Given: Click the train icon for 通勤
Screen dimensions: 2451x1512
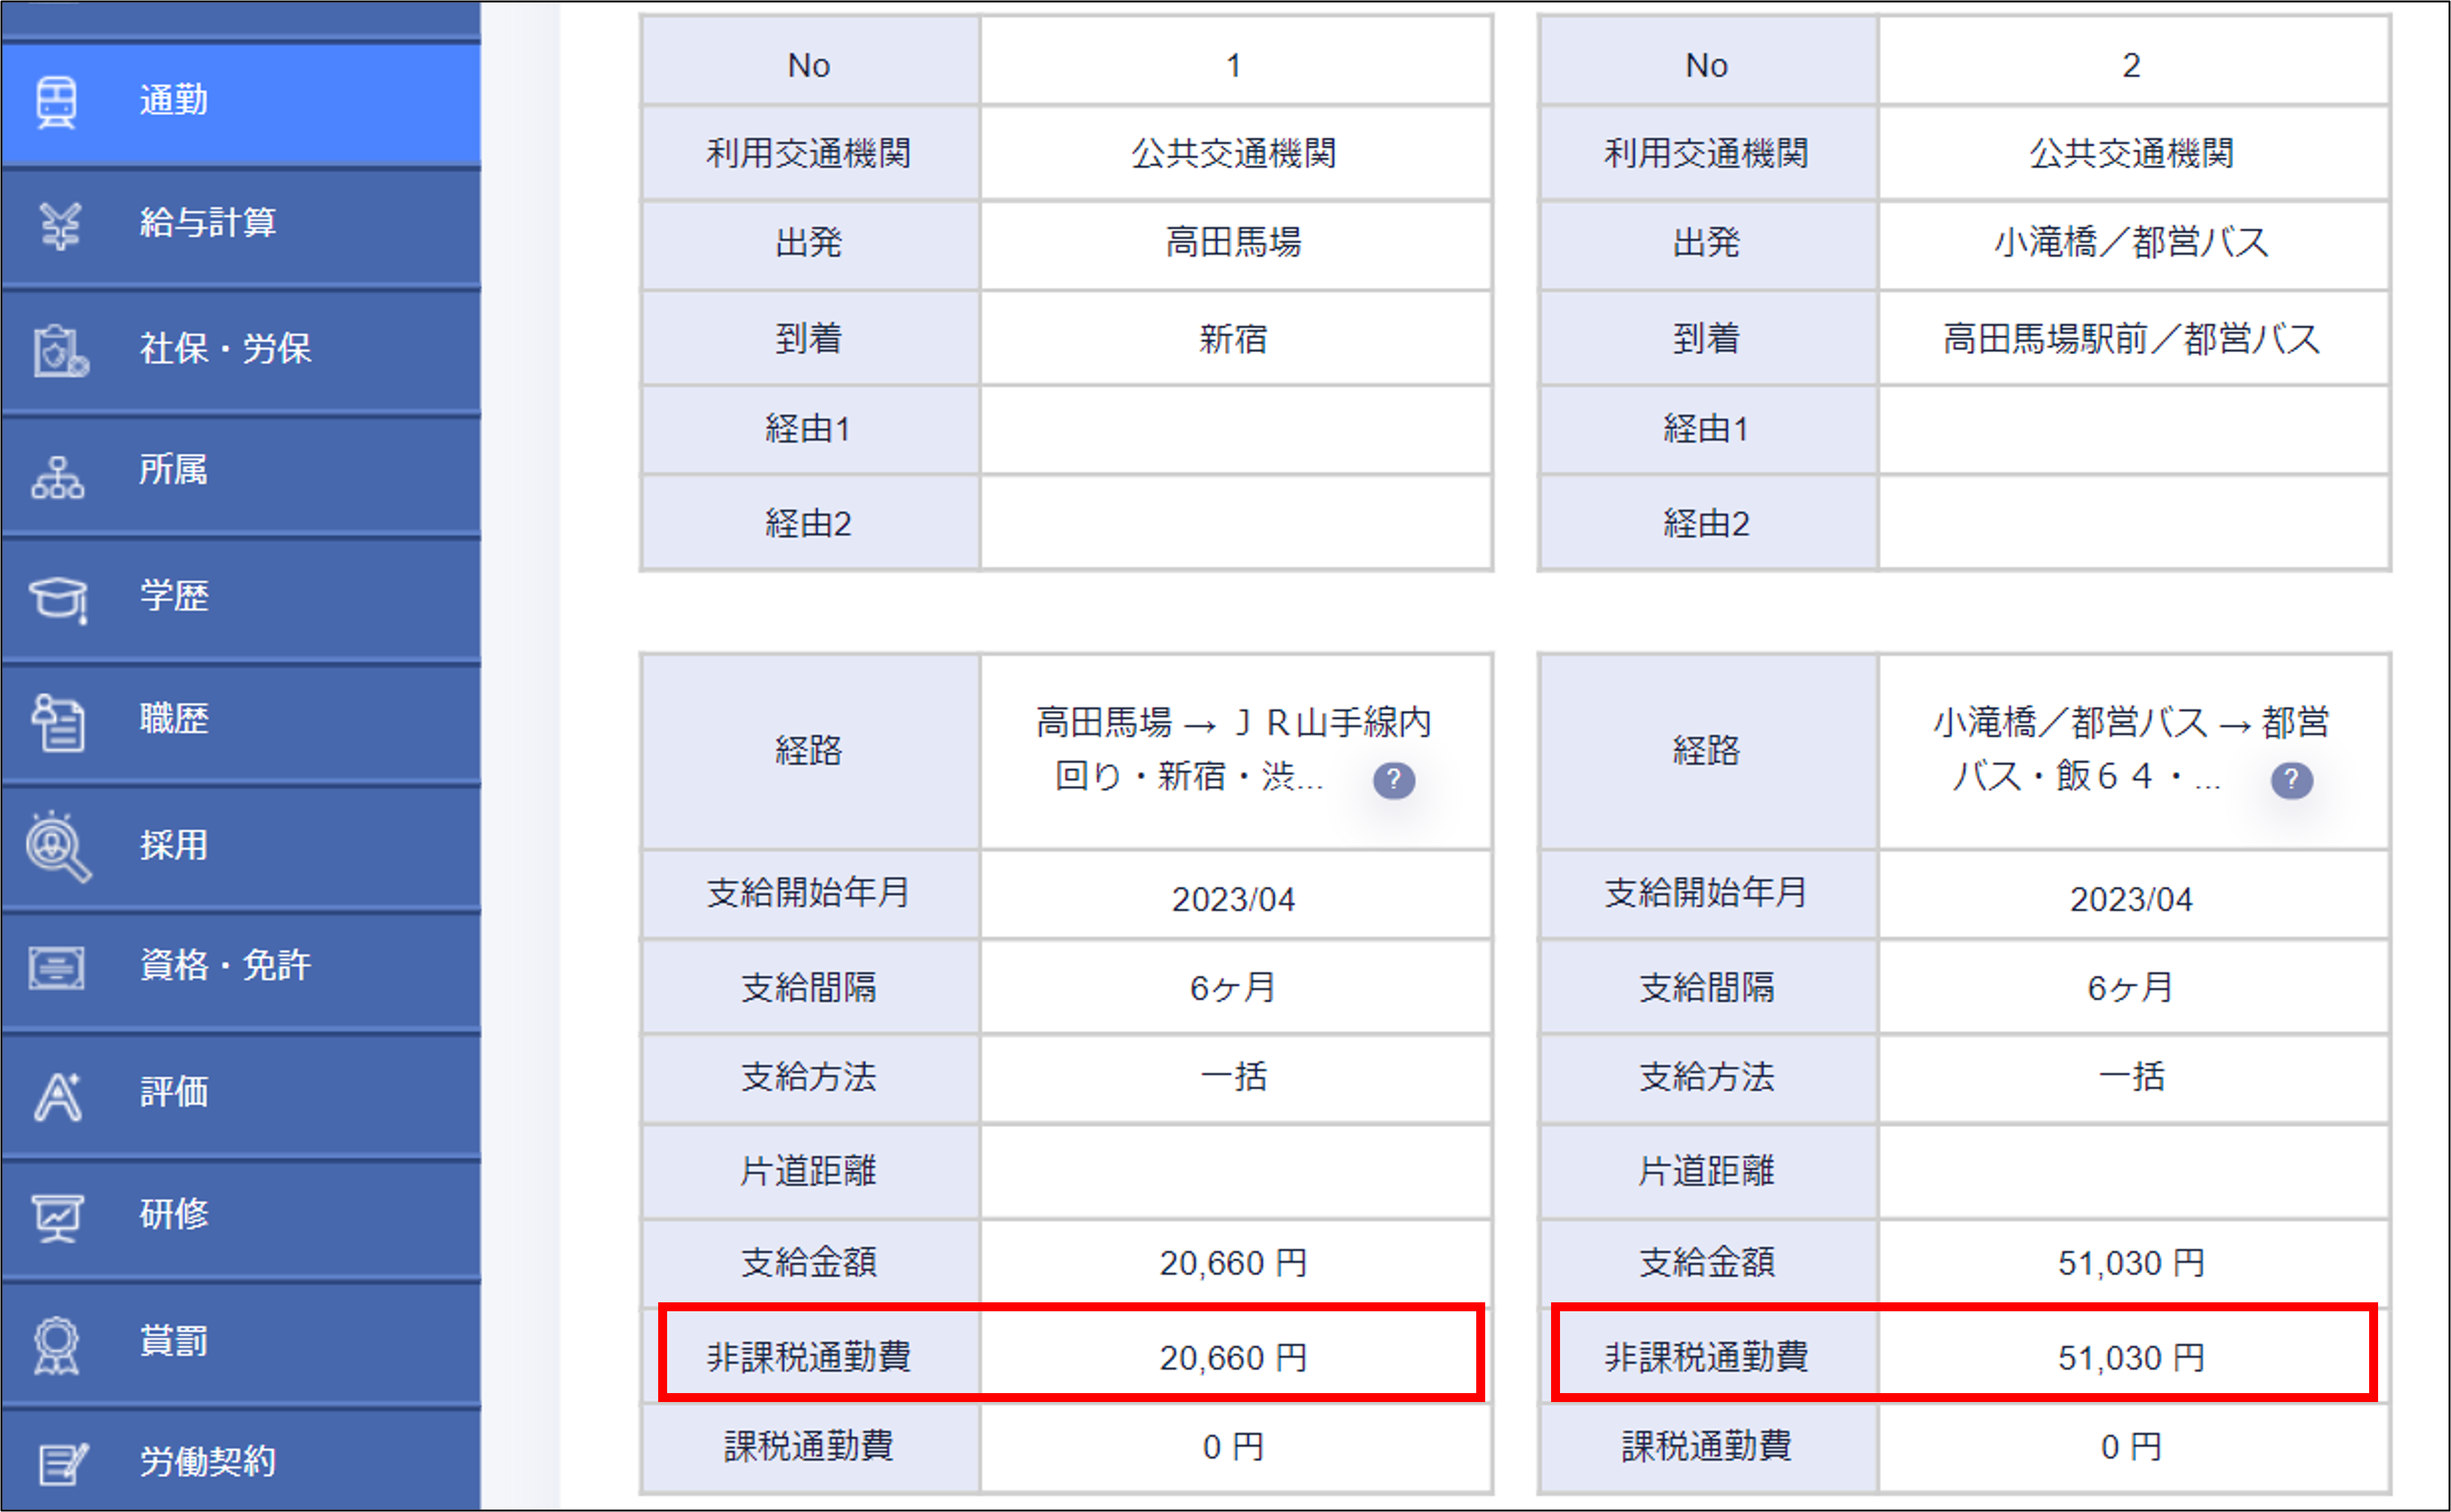Looking at the screenshot, I should click(56, 101).
